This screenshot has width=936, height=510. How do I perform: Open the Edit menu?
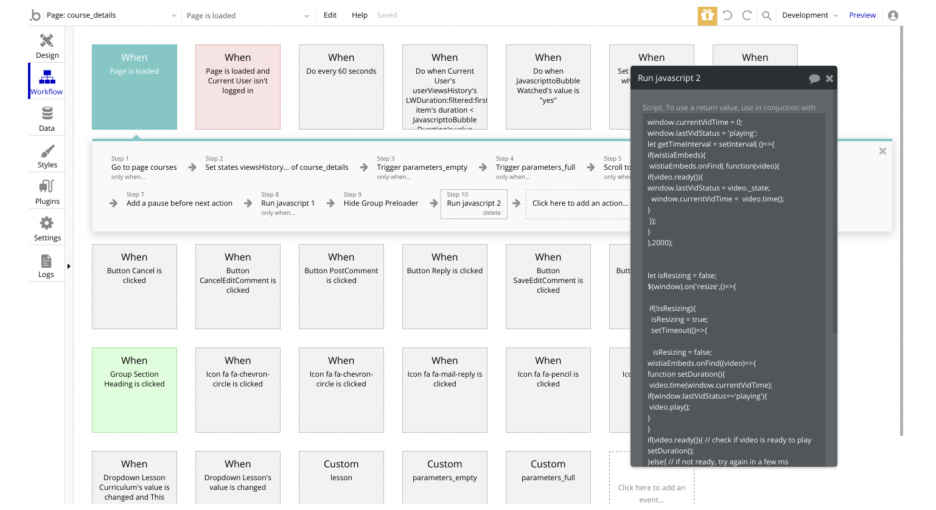pos(330,15)
